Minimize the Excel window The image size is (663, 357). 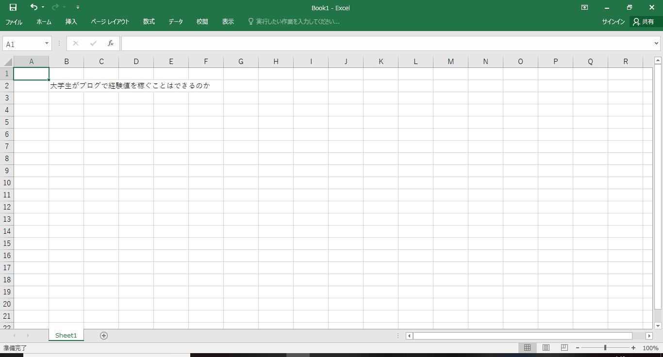607,7
